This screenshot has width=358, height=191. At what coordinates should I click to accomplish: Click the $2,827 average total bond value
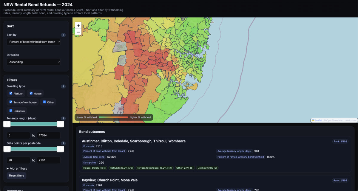(112, 157)
